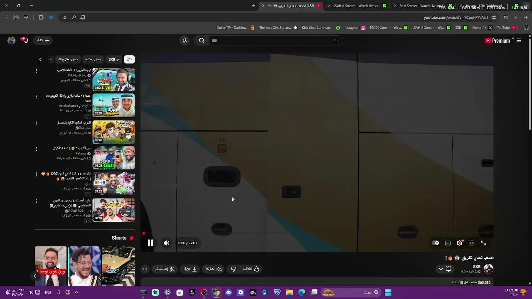This screenshot has width=532, height=299.
Task: Switch to the floxr Stream browser tab
Action: click(x=422, y=6)
